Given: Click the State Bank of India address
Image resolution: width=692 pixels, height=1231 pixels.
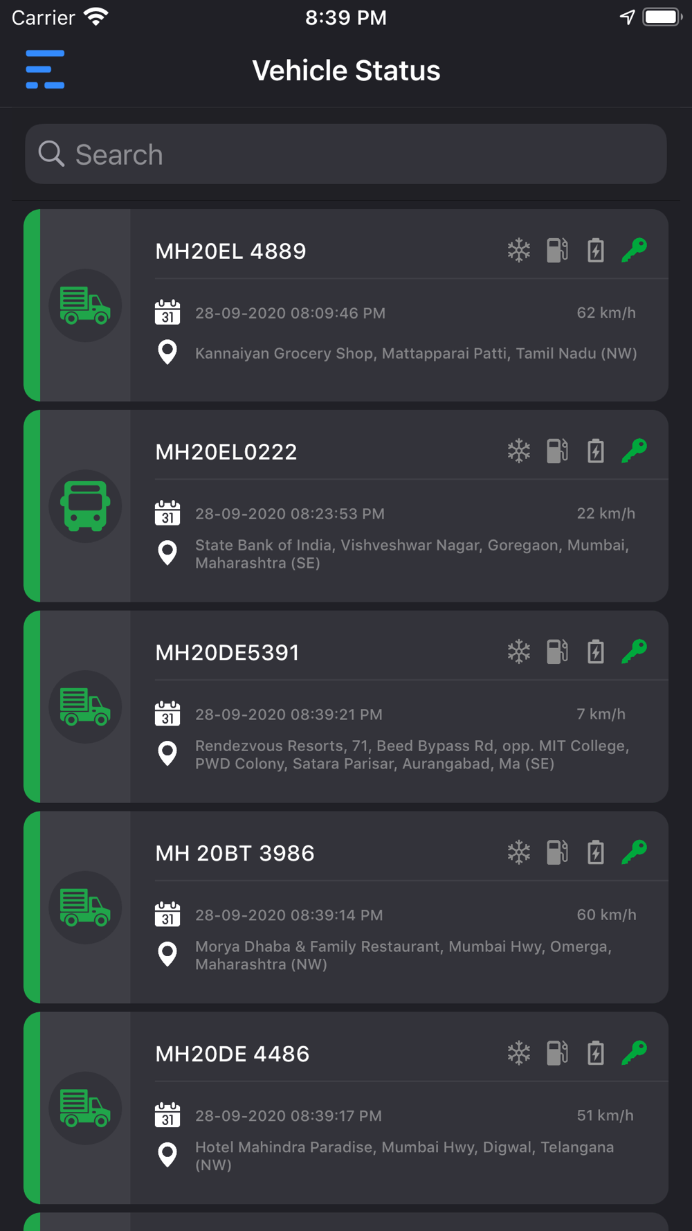Looking at the screenshot, I should (412, 554).
